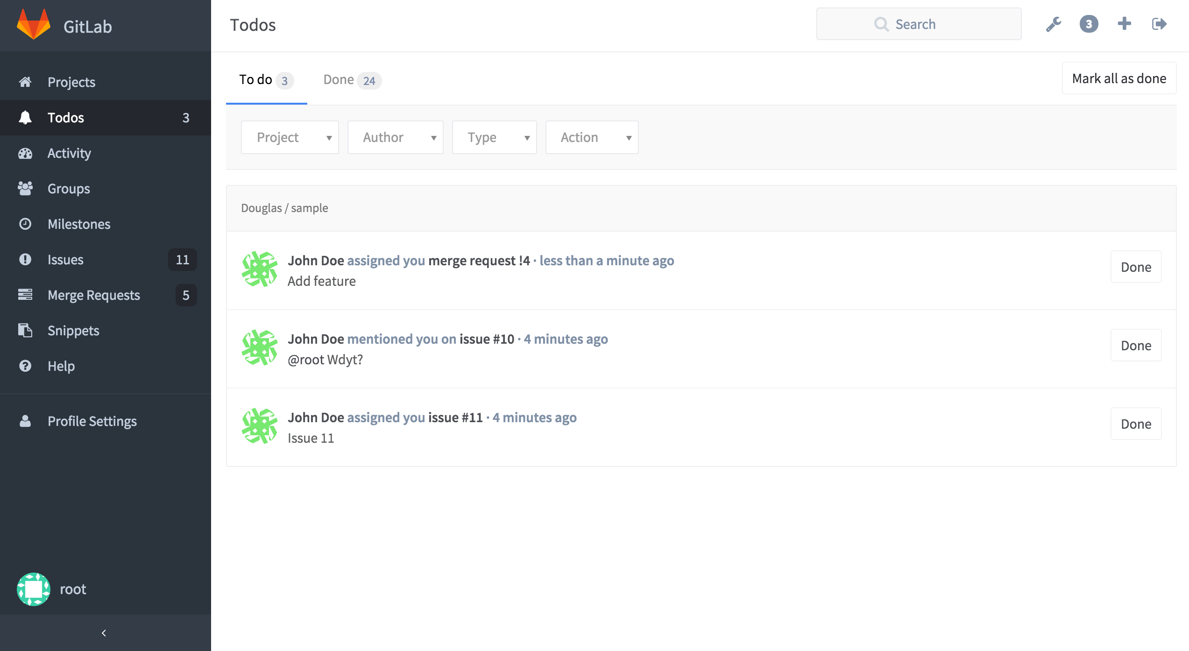The image size is (1189, 651).
Task: Click Mark all as done
Action: [x=1119, y=78]
